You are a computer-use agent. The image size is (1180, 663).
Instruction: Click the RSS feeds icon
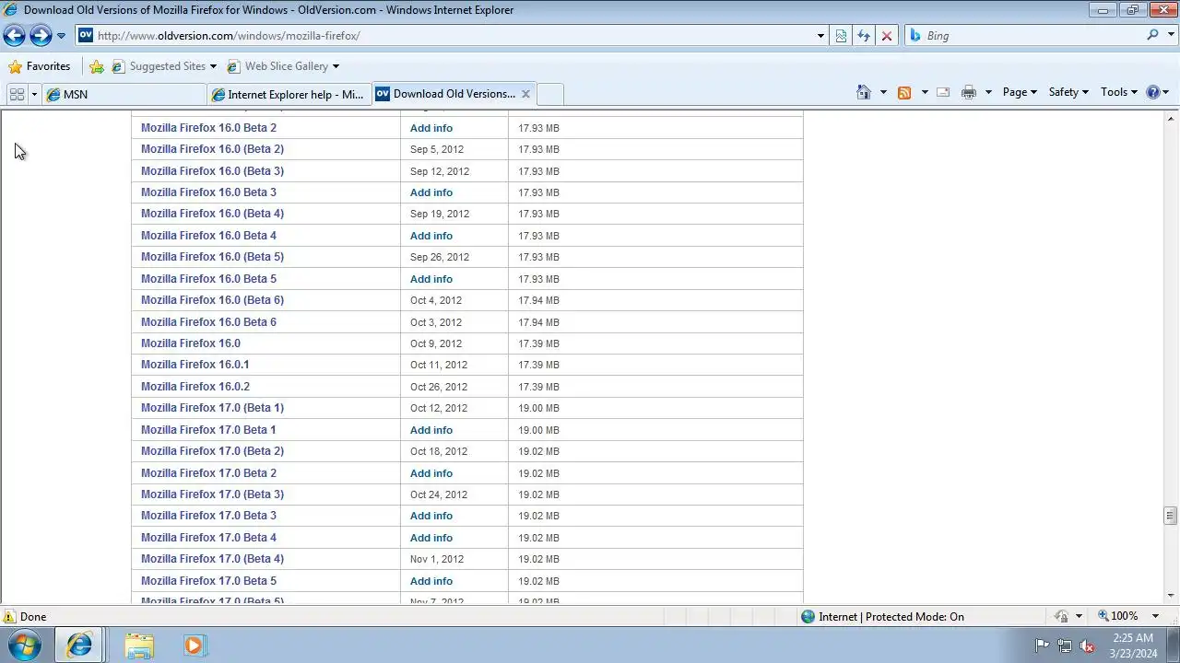pos(904,92)
